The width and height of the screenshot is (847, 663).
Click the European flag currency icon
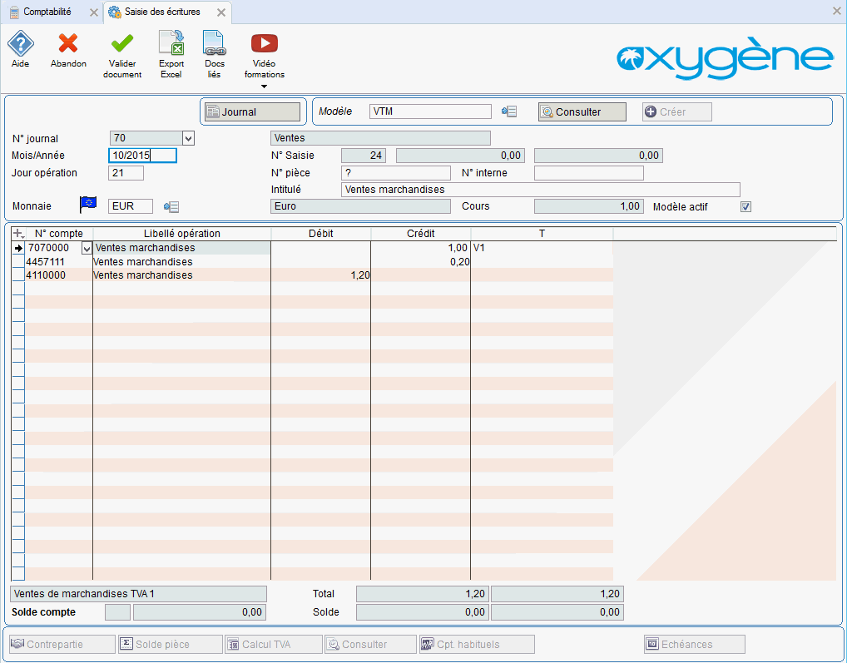pyautogui.click(x=88, y=205)
